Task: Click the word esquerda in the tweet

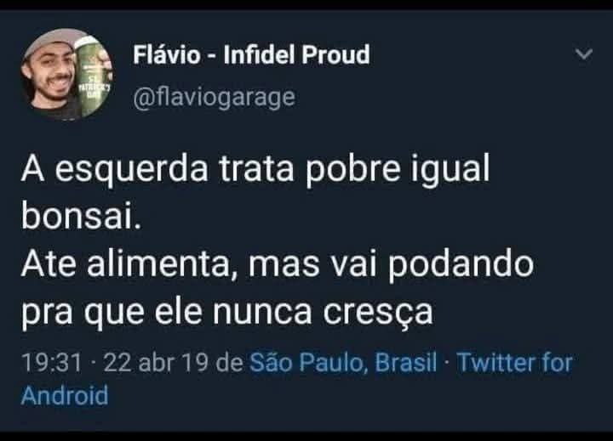Action: [x=132, y=170]
